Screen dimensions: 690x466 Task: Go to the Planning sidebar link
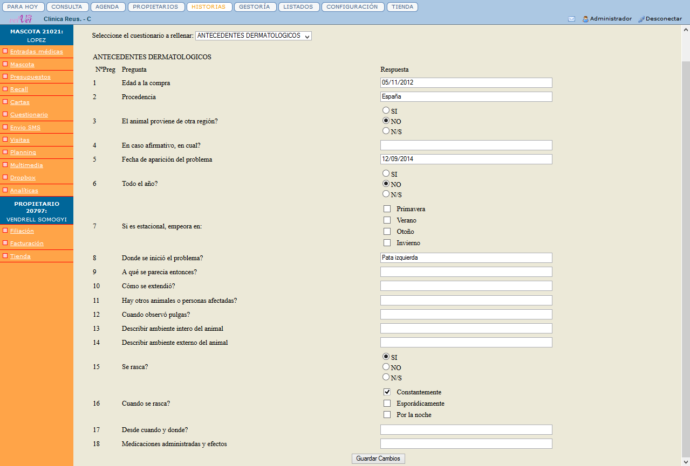[x=23, y=152]
